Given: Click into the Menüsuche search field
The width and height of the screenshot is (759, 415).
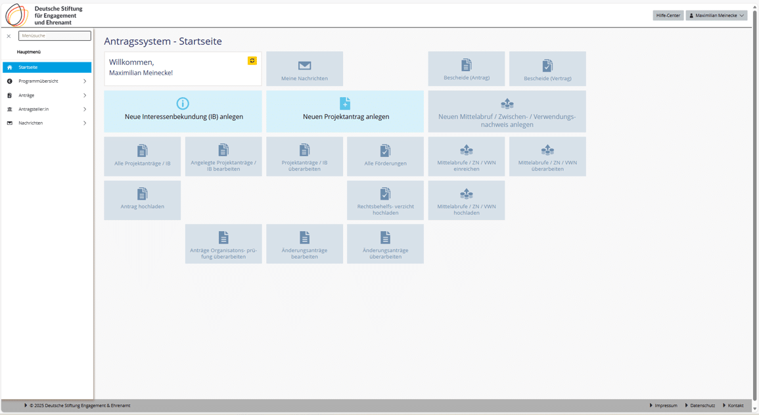Looking at the screenshot, I should (55, 36).
